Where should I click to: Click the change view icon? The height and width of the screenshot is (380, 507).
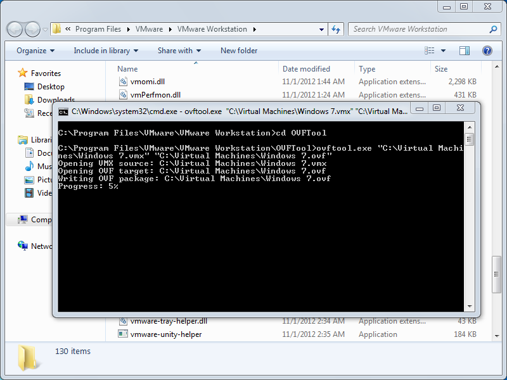[430, 51]
